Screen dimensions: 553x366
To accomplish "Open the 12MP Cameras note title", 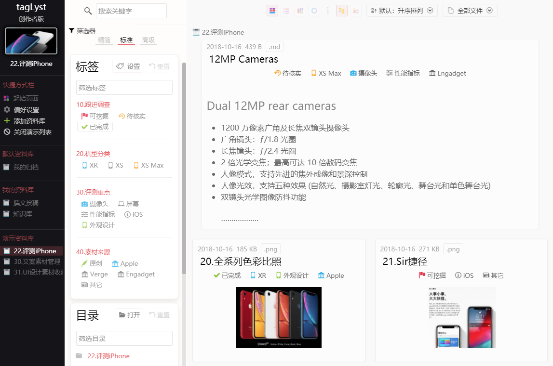I will pos(243,59).
